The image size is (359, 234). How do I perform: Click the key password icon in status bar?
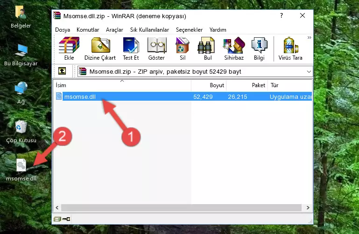(66, 219)
